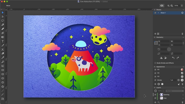Image resolution: width=185 pixels, height=104 pixels.
Task: Open stroke settings gear in Appearance
Action: [178, 80]
